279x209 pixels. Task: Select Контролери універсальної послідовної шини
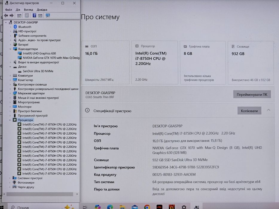(48, 89)
